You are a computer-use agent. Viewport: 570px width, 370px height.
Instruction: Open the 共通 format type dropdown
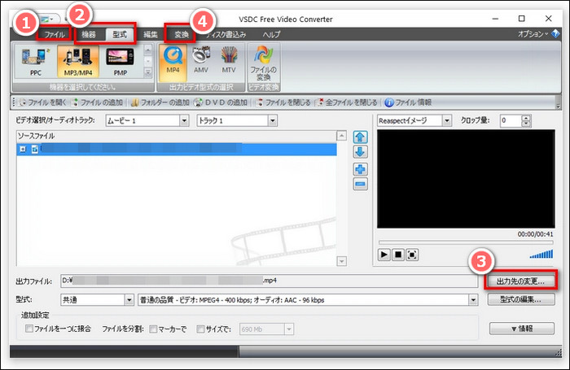click(129, 300)
